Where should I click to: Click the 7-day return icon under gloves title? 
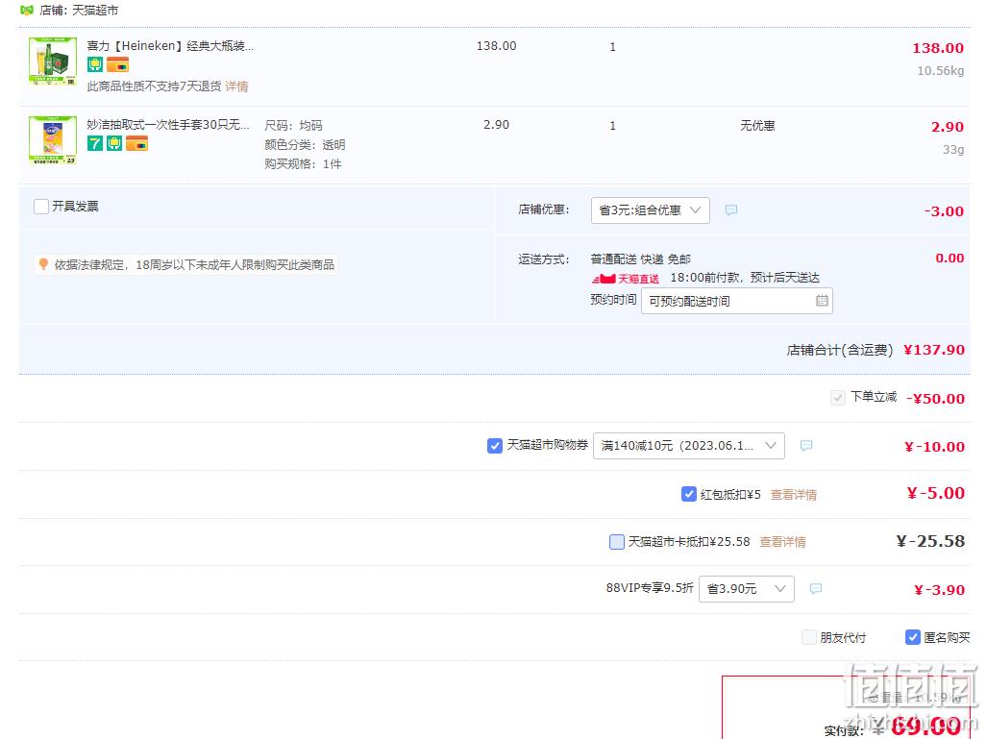point(94,143)
